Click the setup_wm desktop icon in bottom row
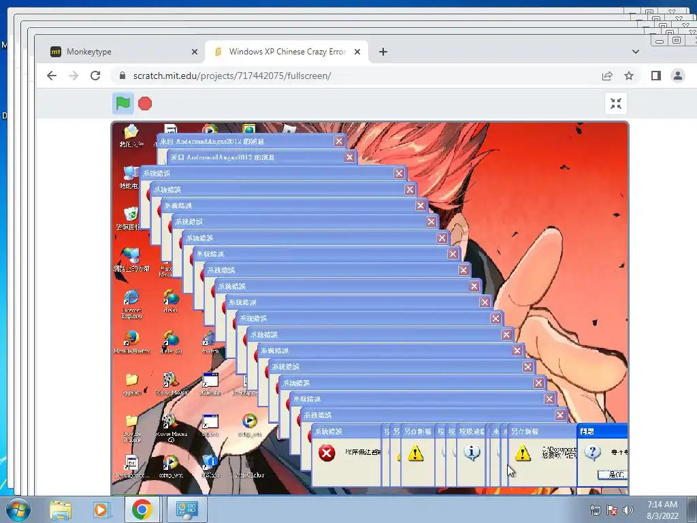 [x=171, y=466]
